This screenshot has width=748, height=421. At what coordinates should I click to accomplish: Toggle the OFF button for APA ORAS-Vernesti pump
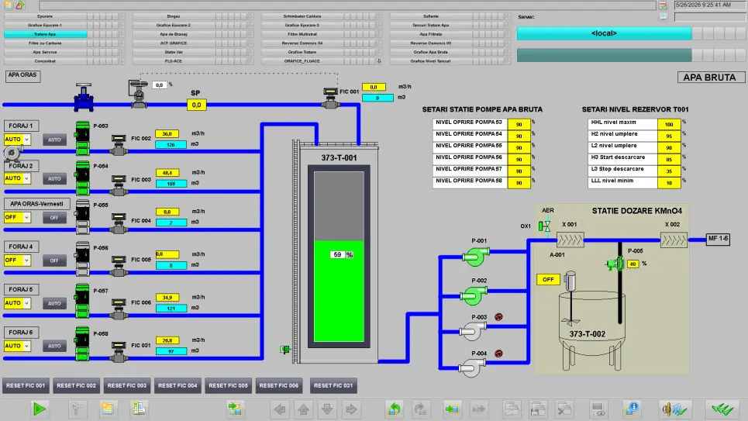pyautogui.click(x=54, y=218)
